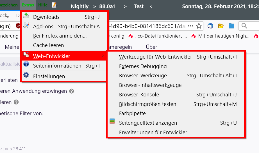Click Seitenquelltext anzeigen entry

[x=148, y=123]
